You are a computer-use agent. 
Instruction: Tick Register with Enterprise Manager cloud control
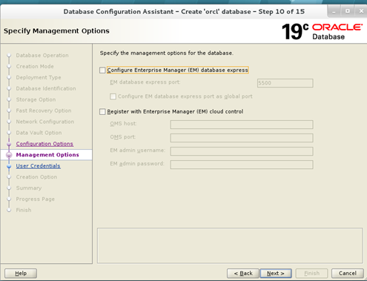point(102,112)
